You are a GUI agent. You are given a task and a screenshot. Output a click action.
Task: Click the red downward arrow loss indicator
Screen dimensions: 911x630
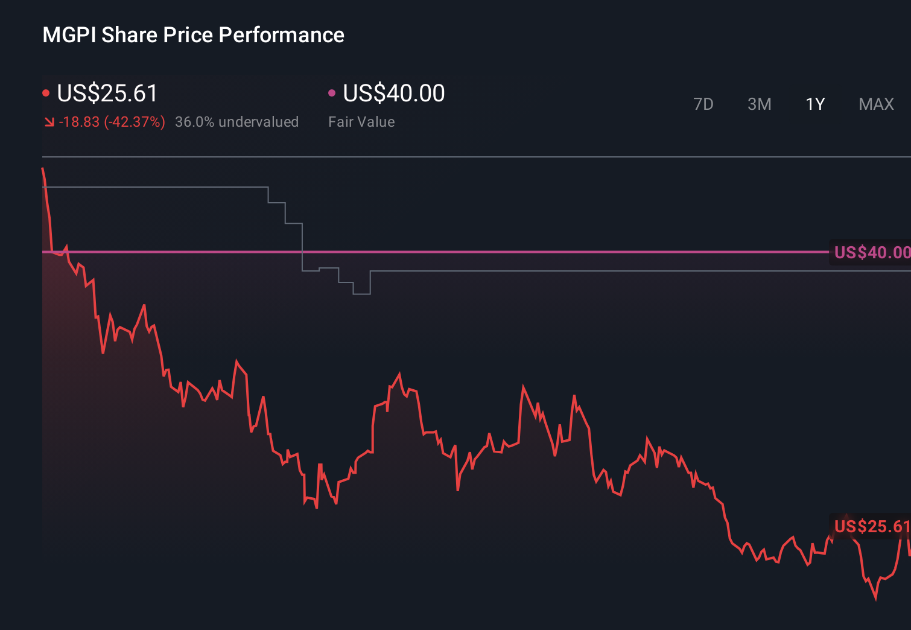coord(49,121)
